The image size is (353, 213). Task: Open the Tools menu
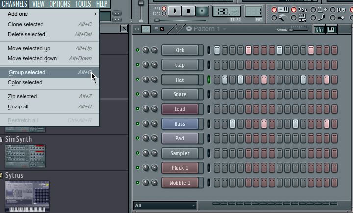pyautogui.click(x=83, y=4)
